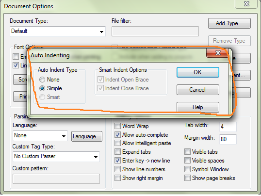Select the None auto indent radio button
This screenshot has width=261, height=196.
click(42, 80)
